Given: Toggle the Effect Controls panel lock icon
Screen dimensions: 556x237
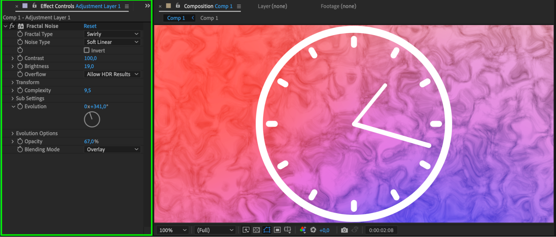Looking at the screenshot, I should click(x=34, y=6).
